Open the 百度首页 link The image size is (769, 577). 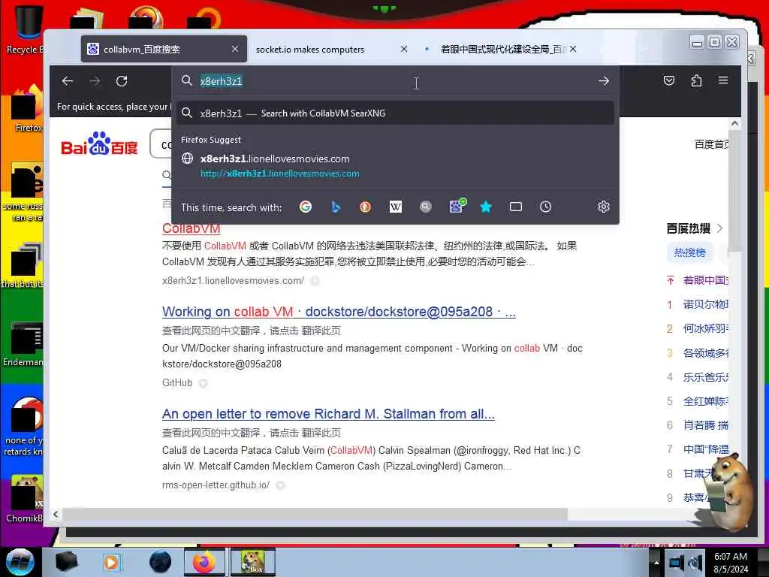click(x=711, y=144)
